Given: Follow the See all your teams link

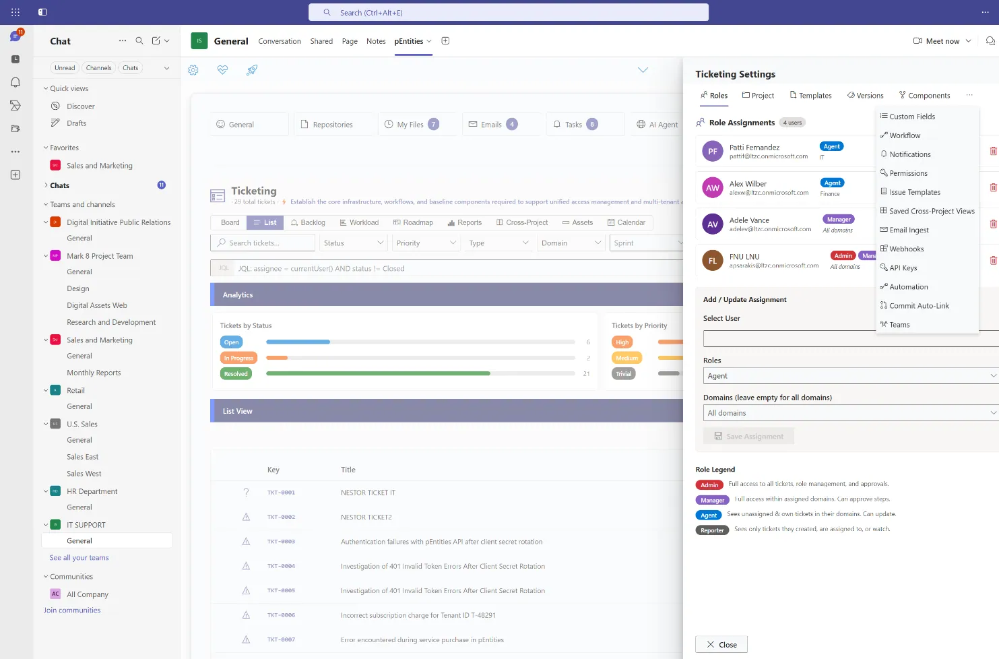Looking at the screenshot, I should (79, 558).
